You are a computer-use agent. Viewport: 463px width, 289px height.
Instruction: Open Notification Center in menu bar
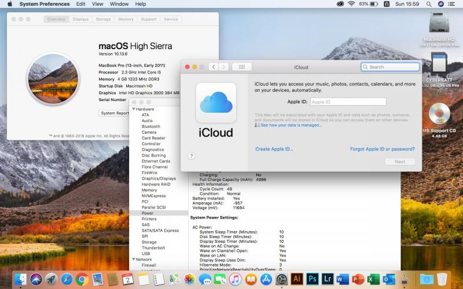451,4
